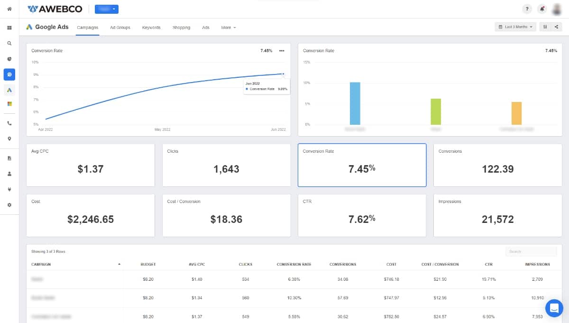The height and width of the screenshot is (323, 569).
Task: Select the Clicks 1,643 card
Action: pyautogui.click(x=227, y=166)
